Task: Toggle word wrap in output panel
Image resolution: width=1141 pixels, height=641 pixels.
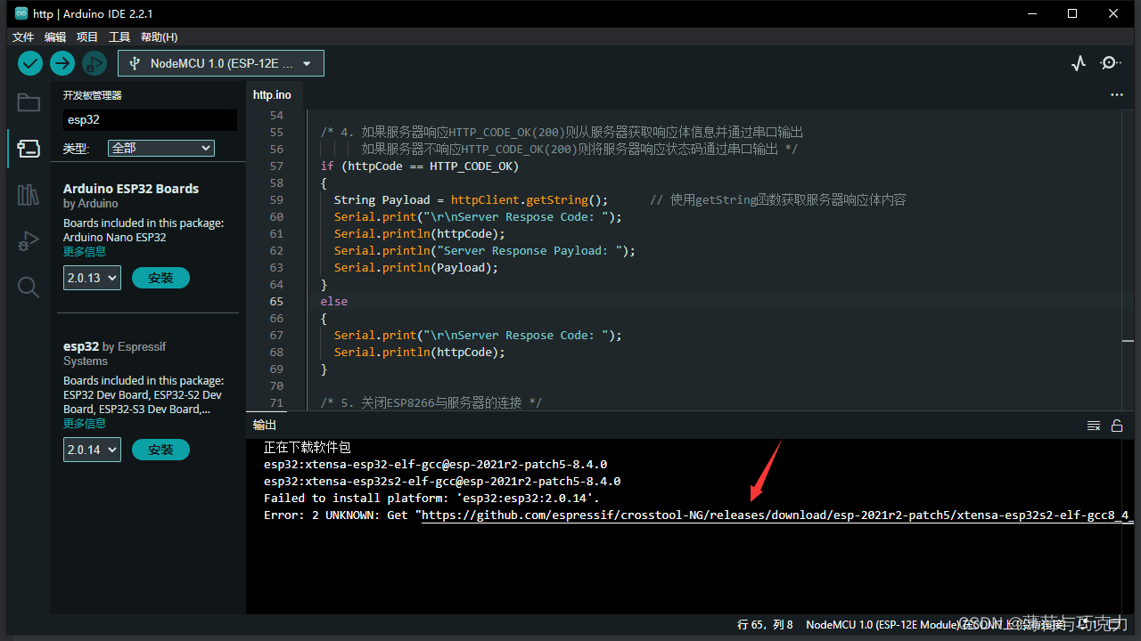Action: (1094, 426)
